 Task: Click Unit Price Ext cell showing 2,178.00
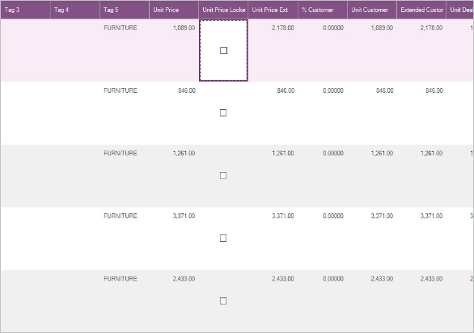point(273,50)
